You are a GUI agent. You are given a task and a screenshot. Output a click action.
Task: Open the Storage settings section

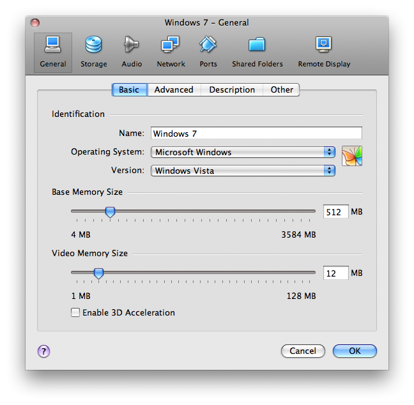[x=94, y=52]
